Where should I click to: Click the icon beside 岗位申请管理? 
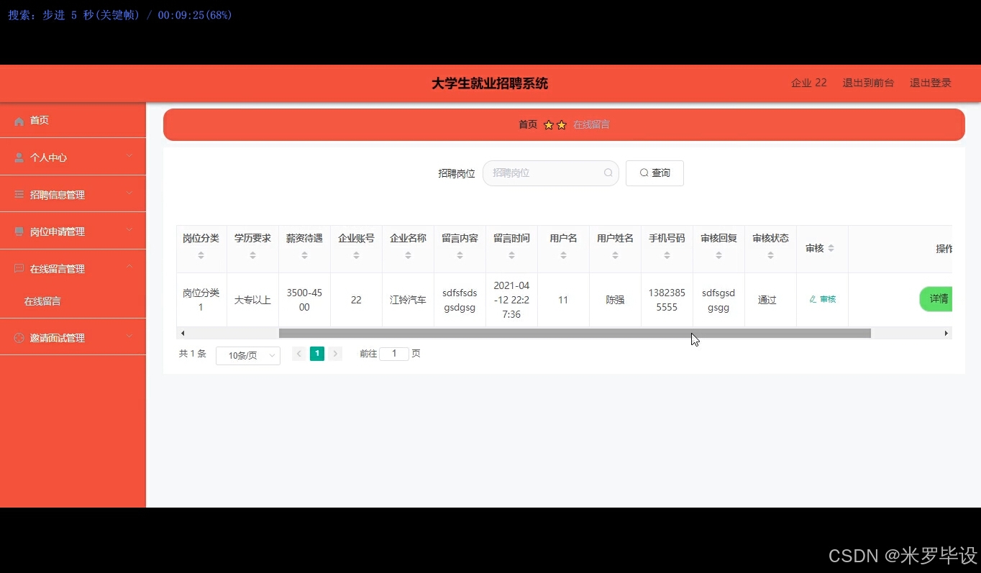19,232
